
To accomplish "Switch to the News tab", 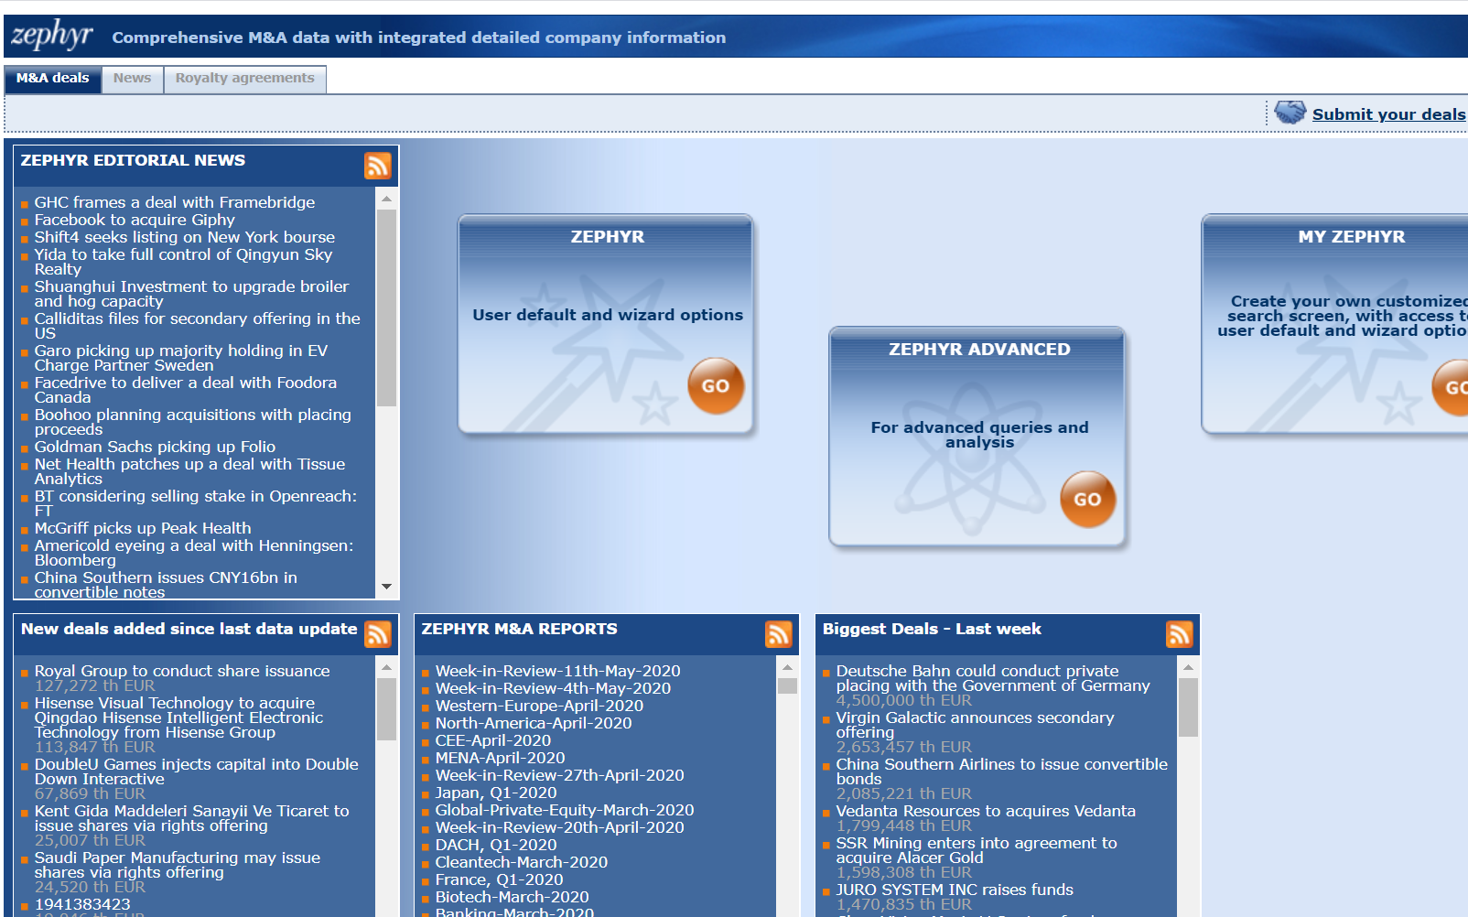I will click(x=132, y=79).
